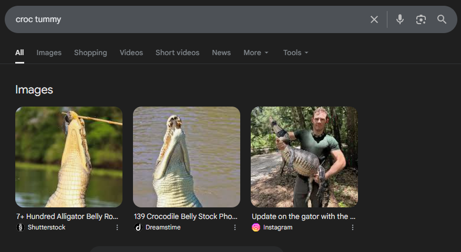Click the Shutterstock source name
Screen dimensions: 461x252
[x=46, y=227]
